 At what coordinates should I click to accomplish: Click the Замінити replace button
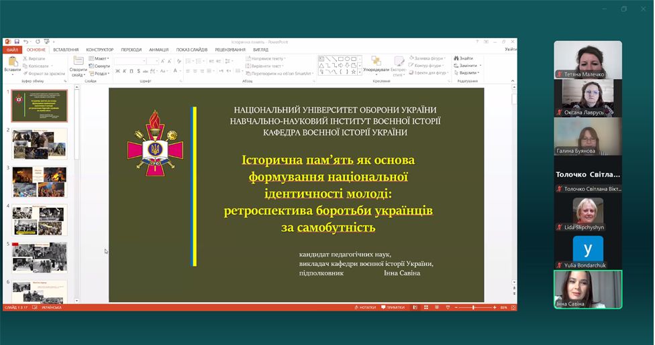pyautogui.click(x=468, y=66)
